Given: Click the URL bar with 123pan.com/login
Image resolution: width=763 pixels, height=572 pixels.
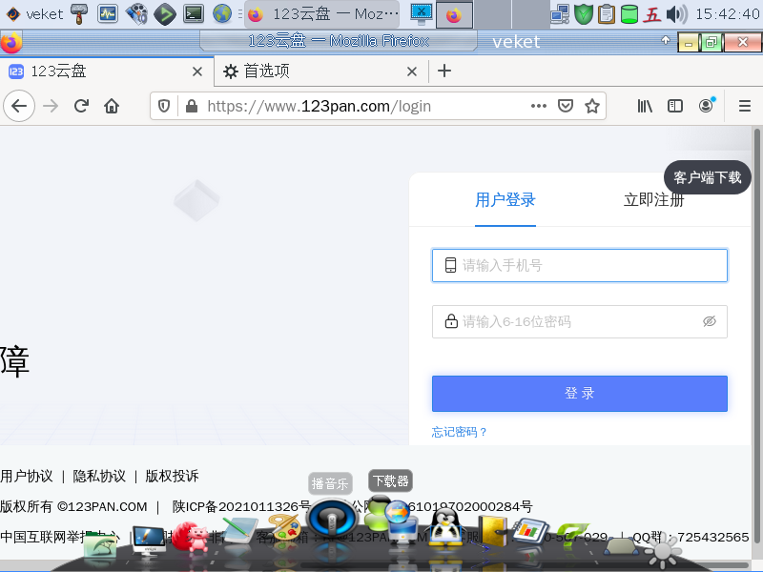Looking at the screenshot, I should 319,106.
